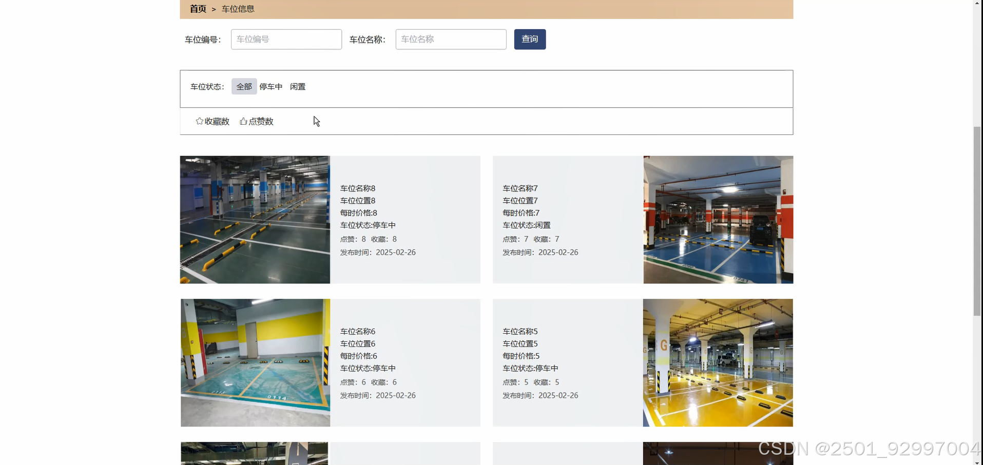Viewport: 983px width, 465px height.
Task: Click 收藏：7 count on card 7
Action: click(547, 239)
